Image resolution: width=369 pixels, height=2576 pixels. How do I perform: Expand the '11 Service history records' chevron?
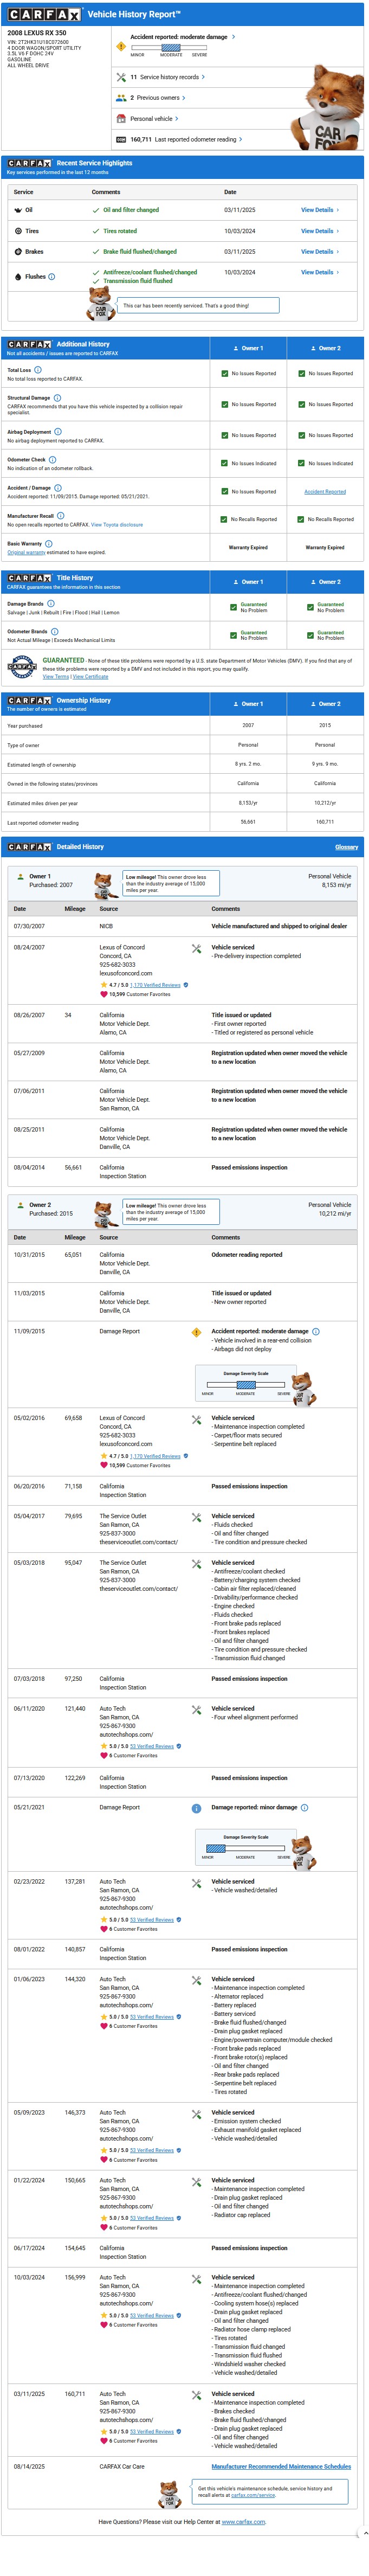[x=204, y=77]
